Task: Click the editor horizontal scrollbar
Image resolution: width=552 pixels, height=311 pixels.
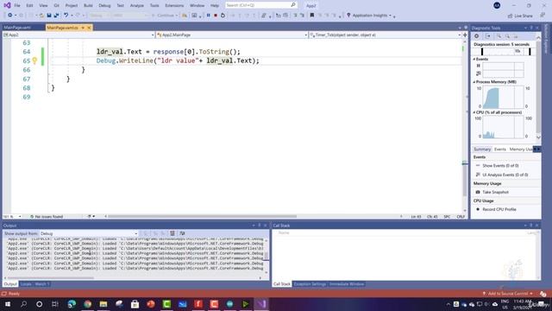Action: click(x=202, y=217)
